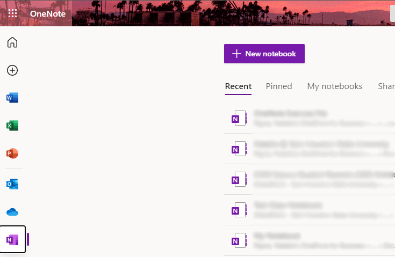Click the OneNote title in header

pyautogui.click(x=48, y=13)
